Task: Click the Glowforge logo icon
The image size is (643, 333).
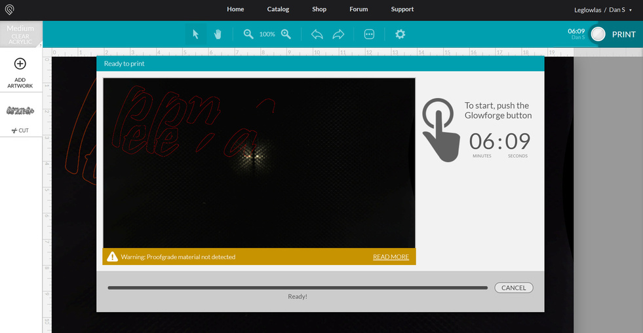Action: click(9, 9)
